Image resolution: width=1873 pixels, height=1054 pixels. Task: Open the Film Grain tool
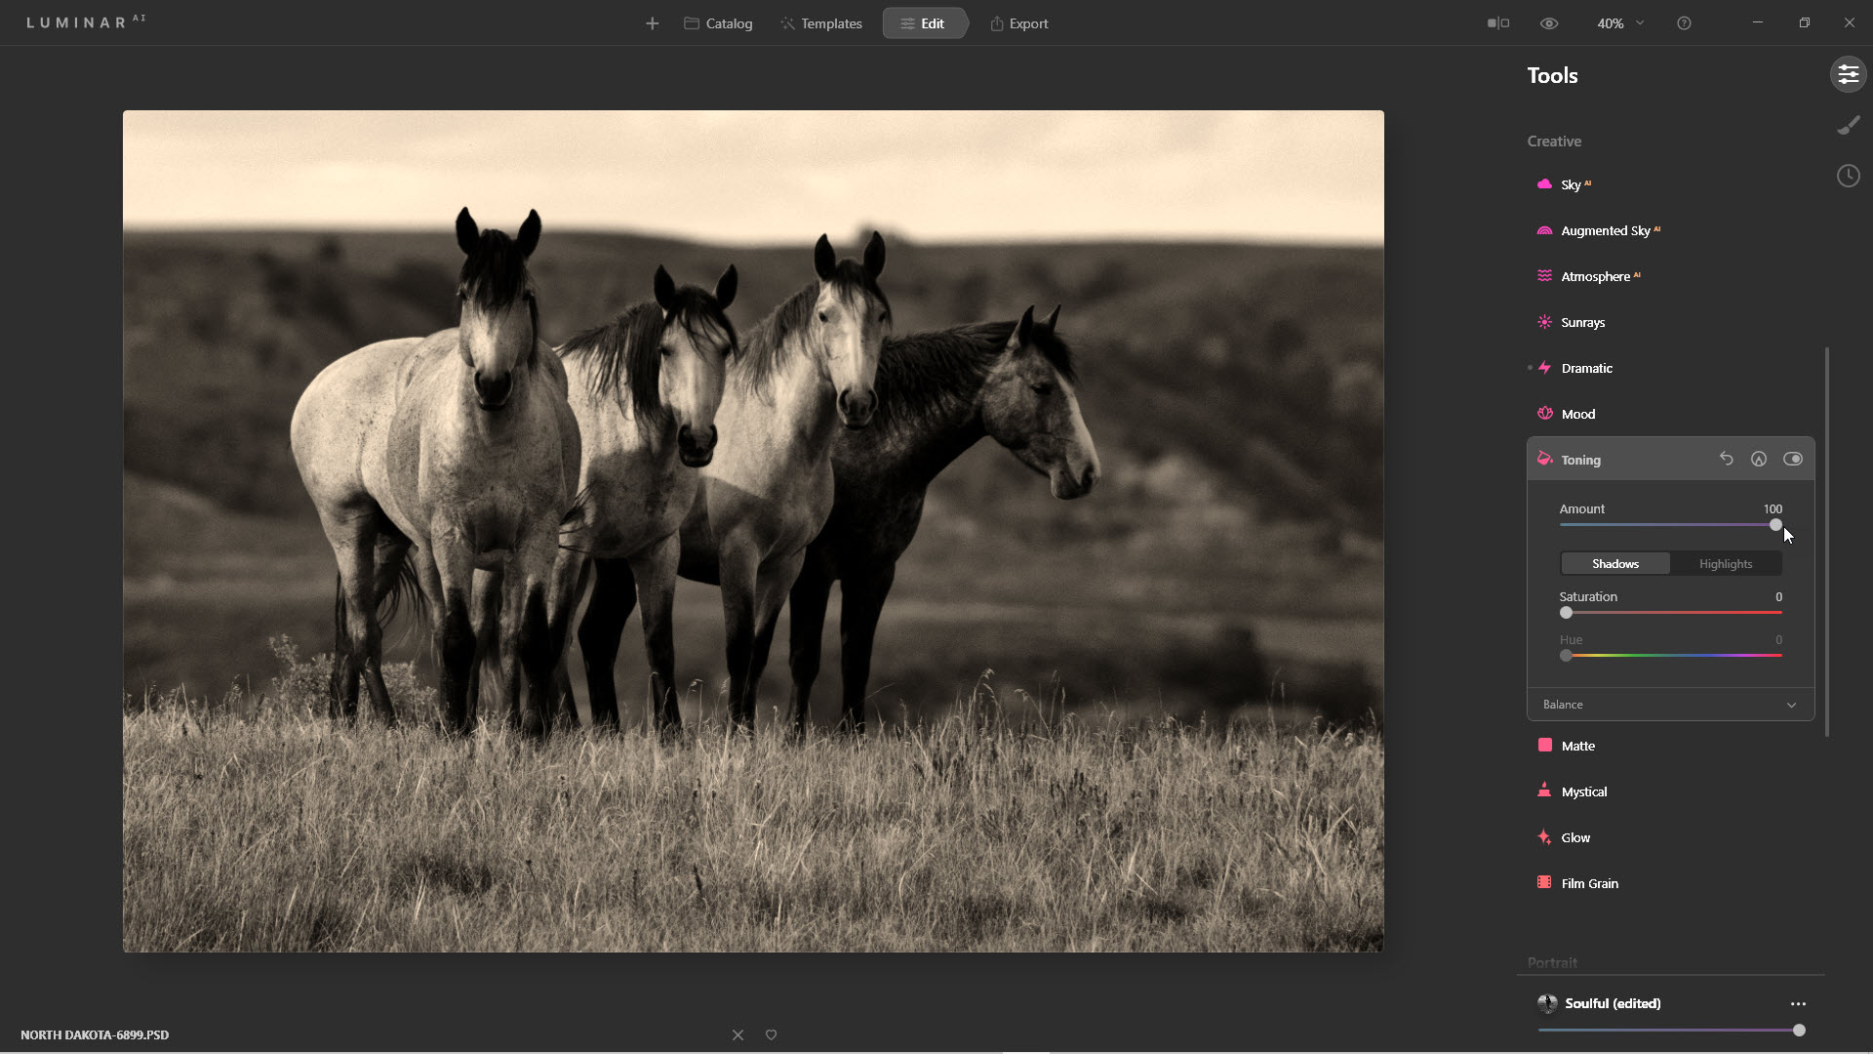1589,883
